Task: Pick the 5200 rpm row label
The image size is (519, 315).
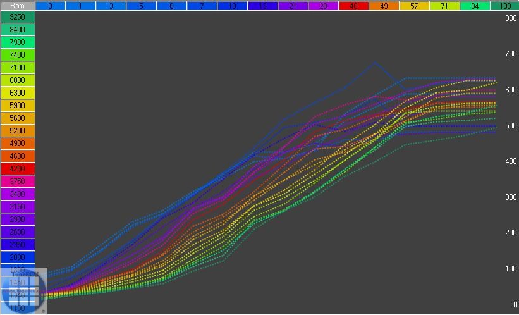Action: click(18, 131)
